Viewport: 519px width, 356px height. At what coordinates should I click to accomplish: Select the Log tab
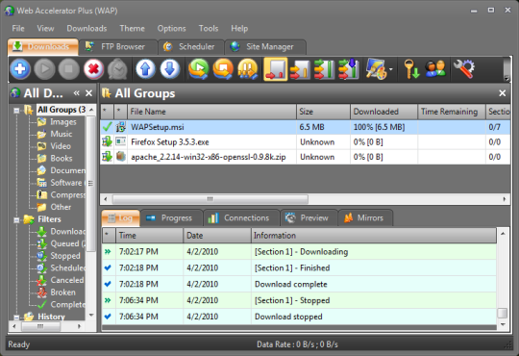[x=120, y=218]
